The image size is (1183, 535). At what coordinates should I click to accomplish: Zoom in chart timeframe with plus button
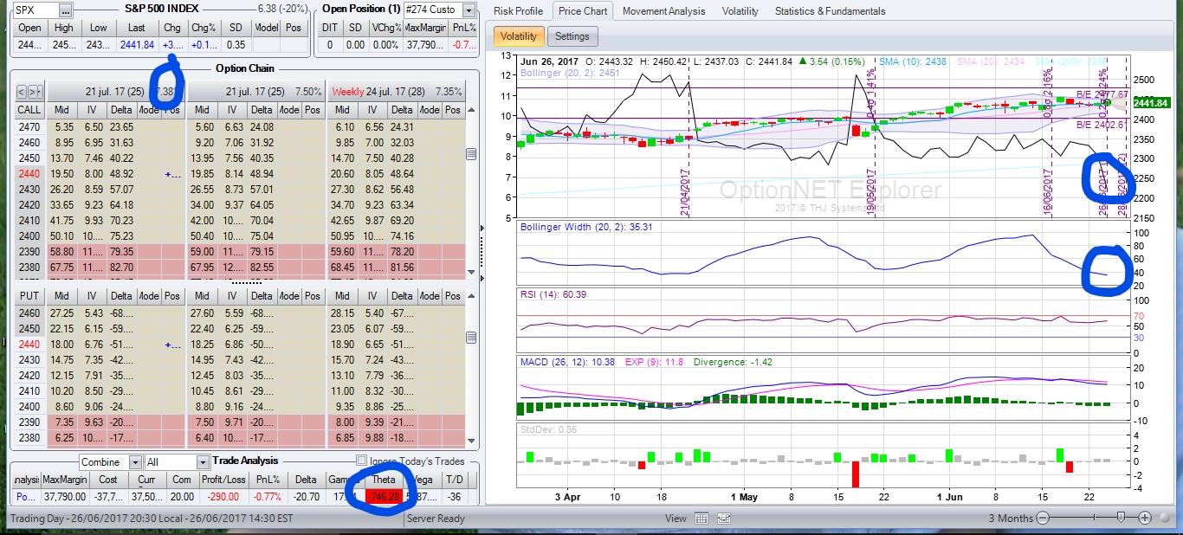(1144, 518)
